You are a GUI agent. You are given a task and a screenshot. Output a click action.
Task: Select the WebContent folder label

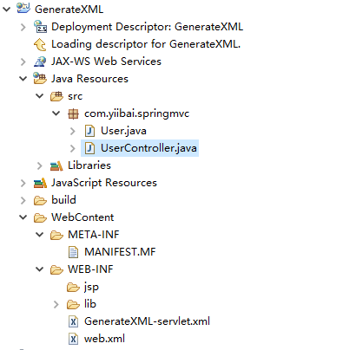click(x=82, y=217)
